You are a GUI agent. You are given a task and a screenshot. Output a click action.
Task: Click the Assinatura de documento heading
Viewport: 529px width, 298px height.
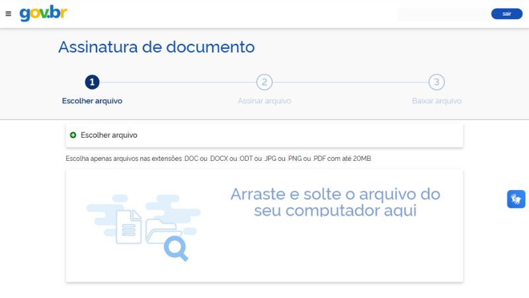pos(157,47)
